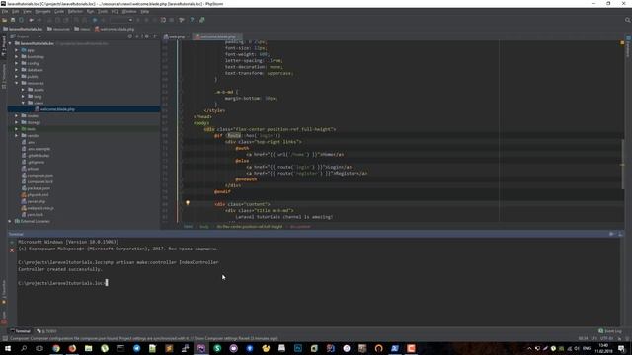This screenshot has width=632, height=355.
Task: Expand the routes folder
Action: click(17, 116)
